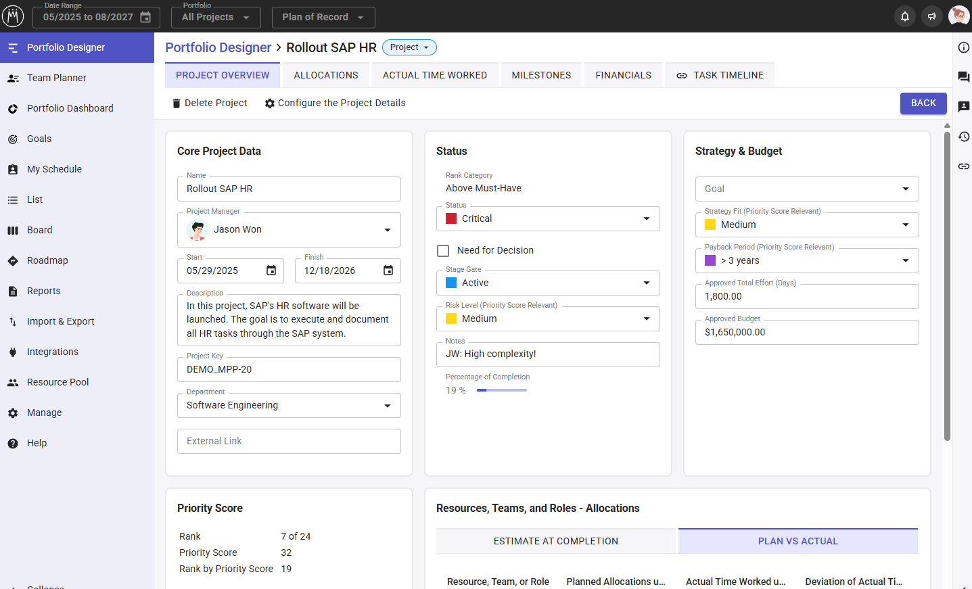Expand the Status dropdown showing Critical

(x=646, y=218)
